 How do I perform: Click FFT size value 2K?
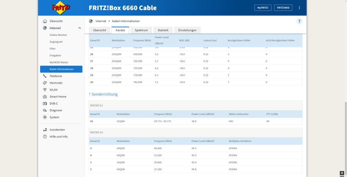coord(268,121)
